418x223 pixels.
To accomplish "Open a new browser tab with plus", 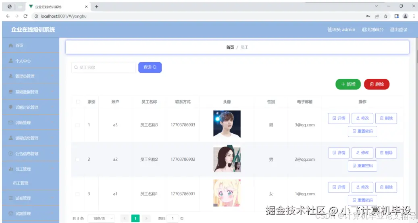I will (x=96, y=7).
